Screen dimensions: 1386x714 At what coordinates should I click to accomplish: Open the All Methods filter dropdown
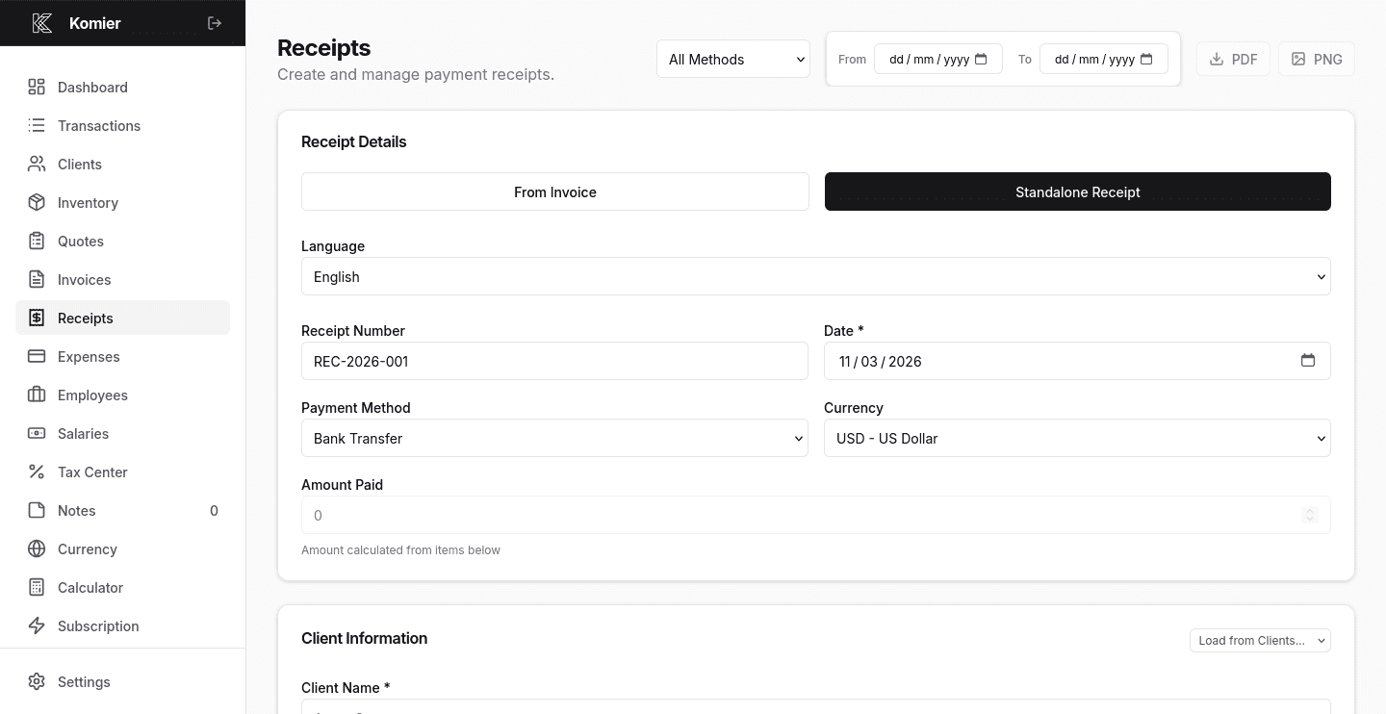[732, 59]
